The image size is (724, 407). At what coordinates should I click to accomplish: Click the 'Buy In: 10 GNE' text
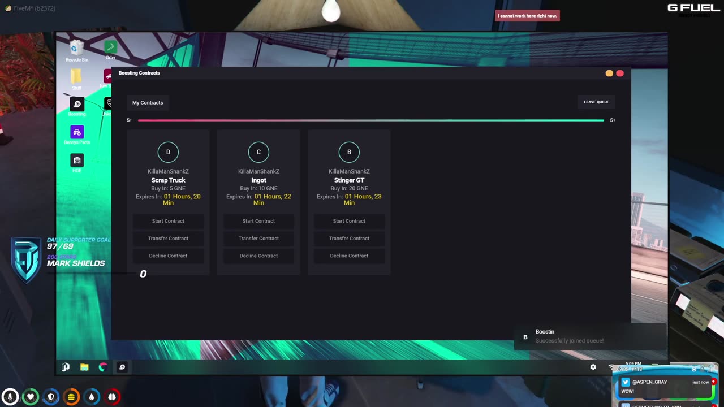[258, 188]
